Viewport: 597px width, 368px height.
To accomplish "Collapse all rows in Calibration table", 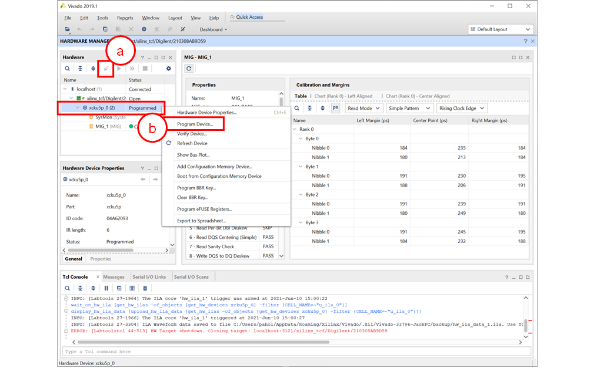I will pyautogui.click(x=310, y=108).
